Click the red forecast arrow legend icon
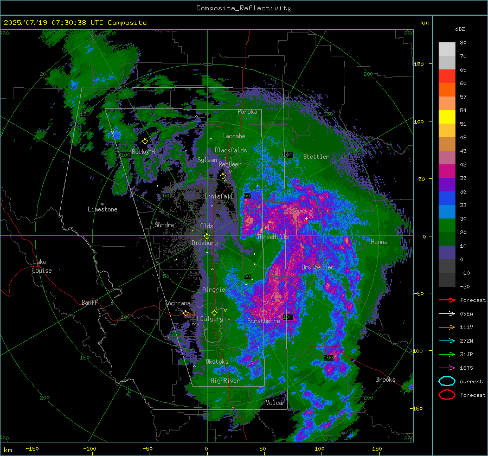Viewport: 488px width, 456px height. (447, 300)
